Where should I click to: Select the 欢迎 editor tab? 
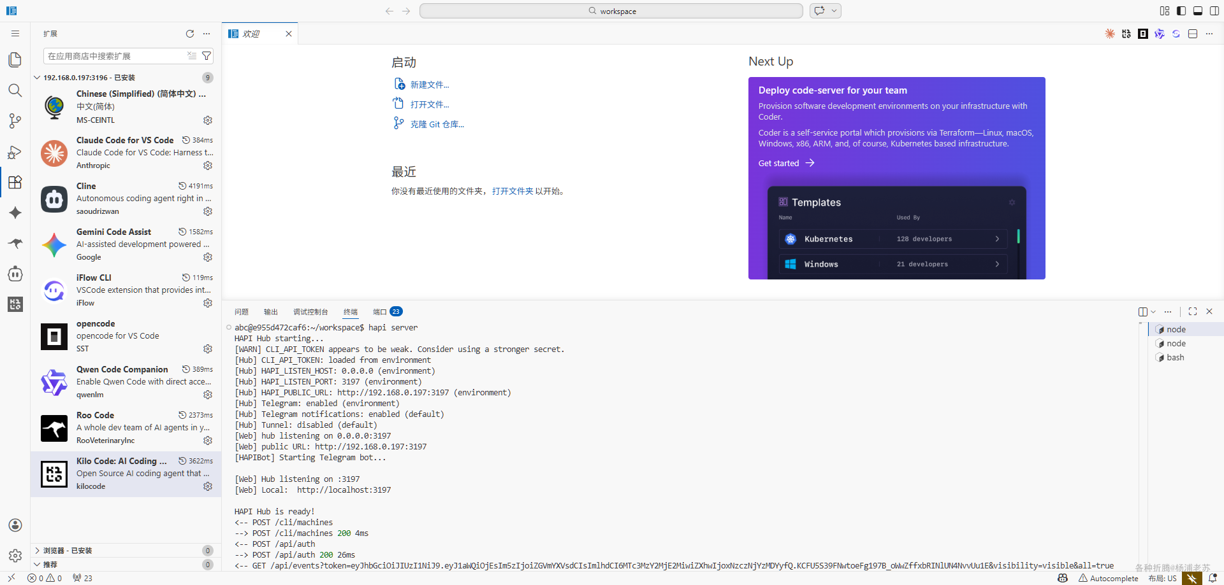[260, 34]
